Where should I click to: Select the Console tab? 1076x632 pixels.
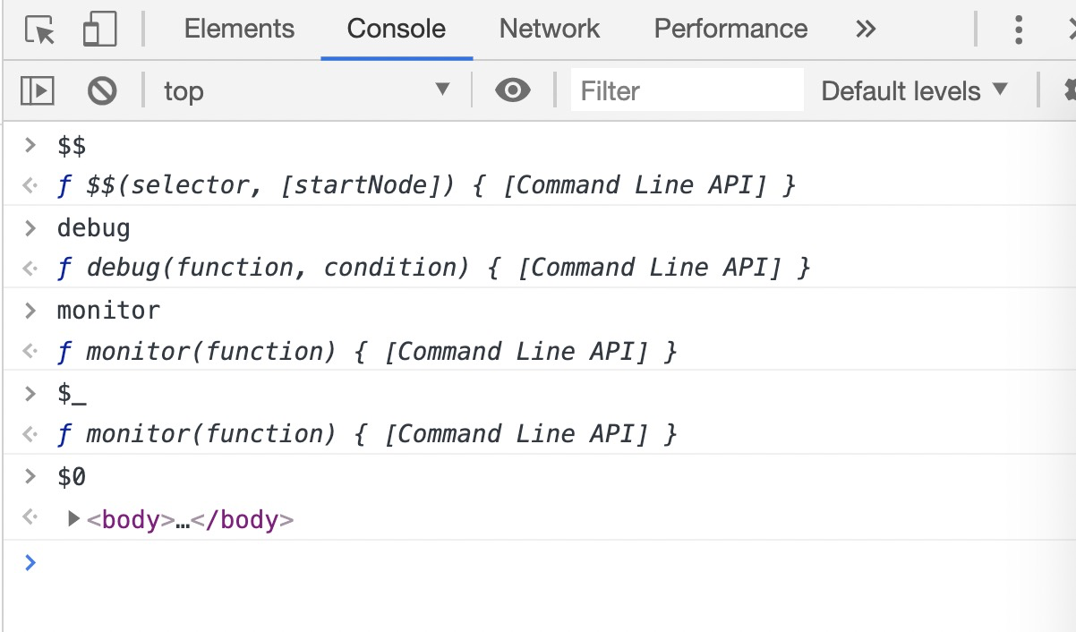click(396, 29)
